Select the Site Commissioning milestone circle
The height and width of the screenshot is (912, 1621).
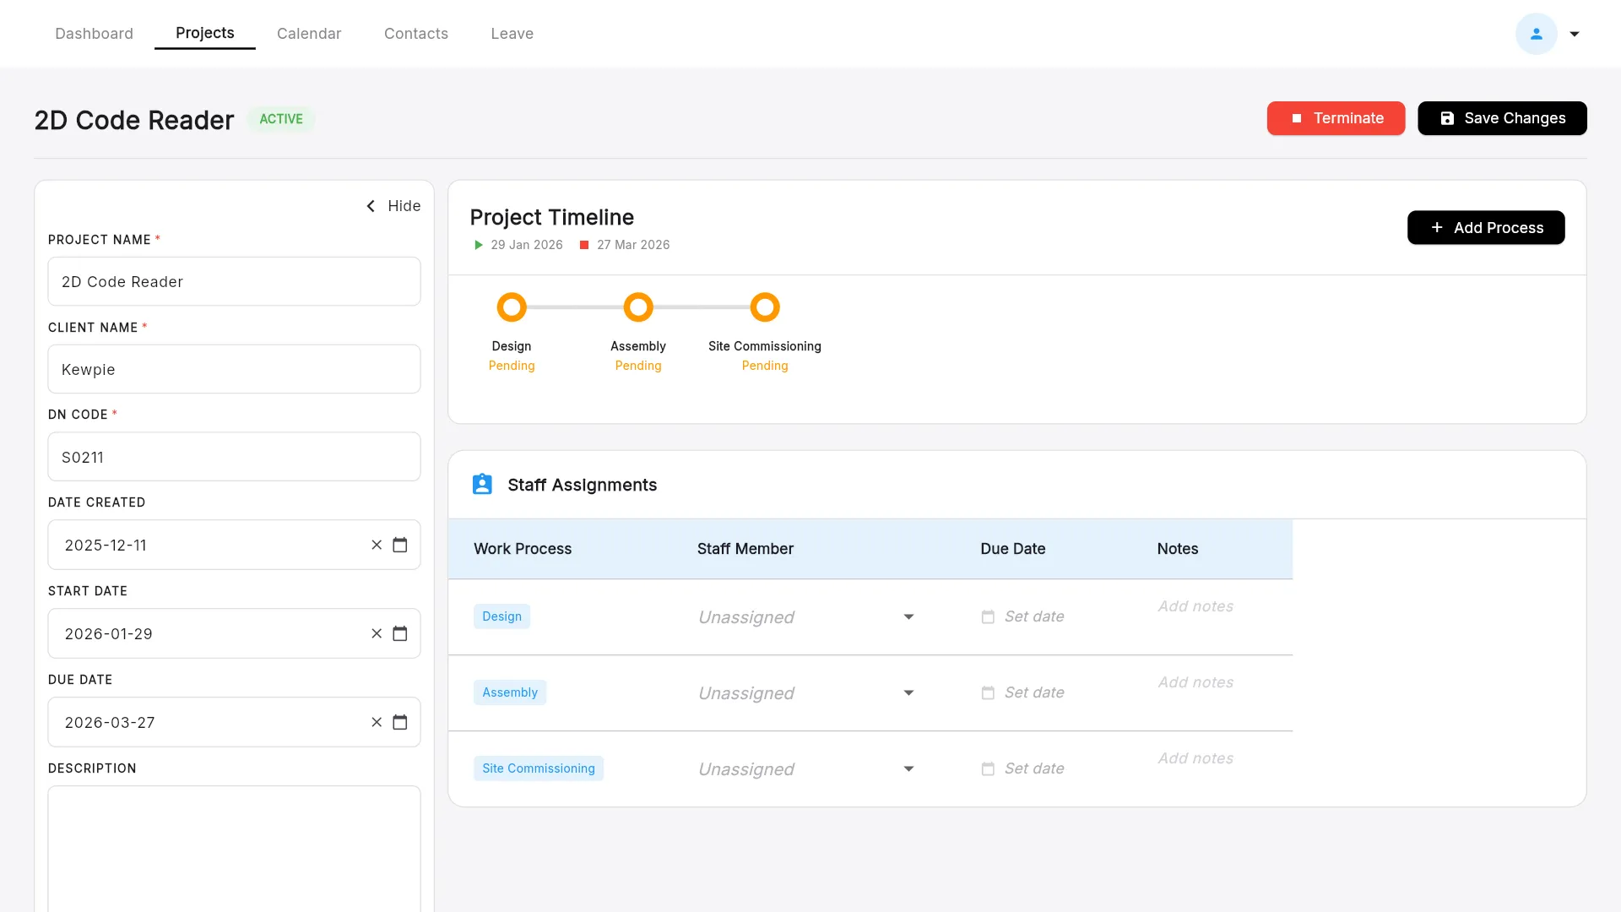pyautogui.click(x=765, y=307)
